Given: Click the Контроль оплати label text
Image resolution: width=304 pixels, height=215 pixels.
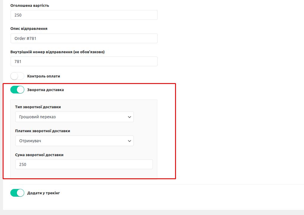Looking at the screenshot, I should click(43, 76).
